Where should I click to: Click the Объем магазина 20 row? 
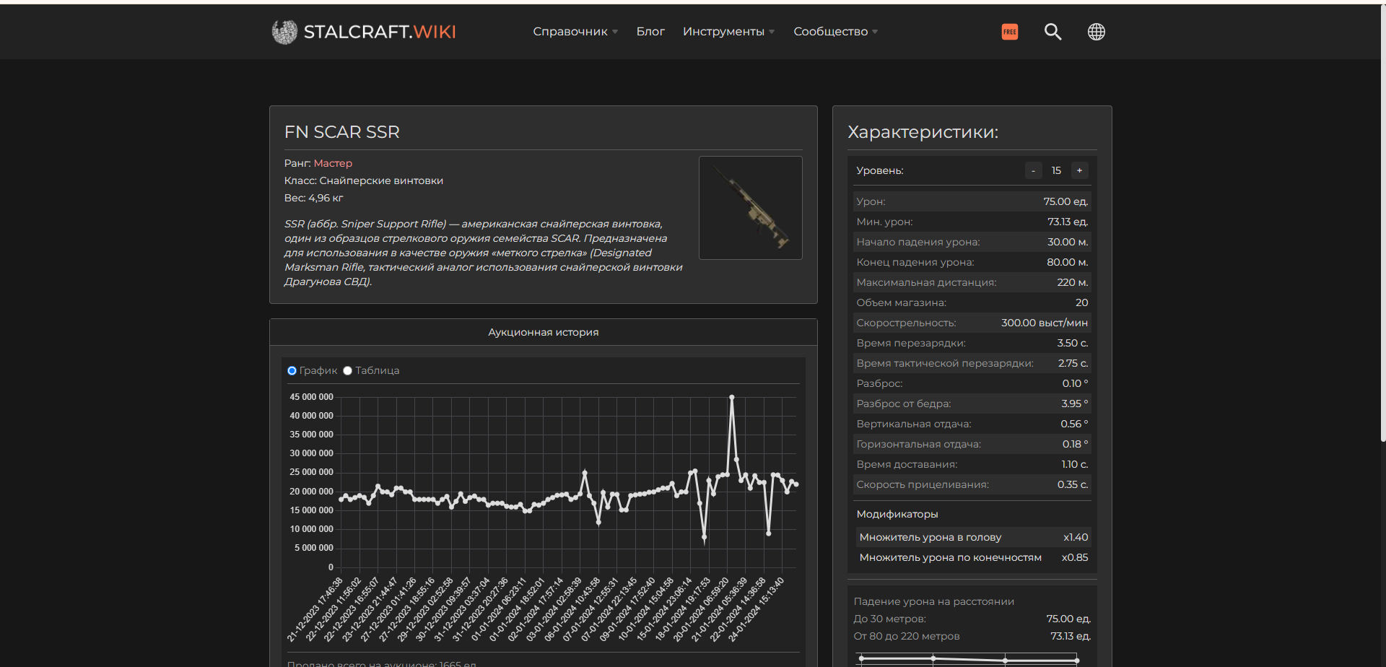coord(972,302)
